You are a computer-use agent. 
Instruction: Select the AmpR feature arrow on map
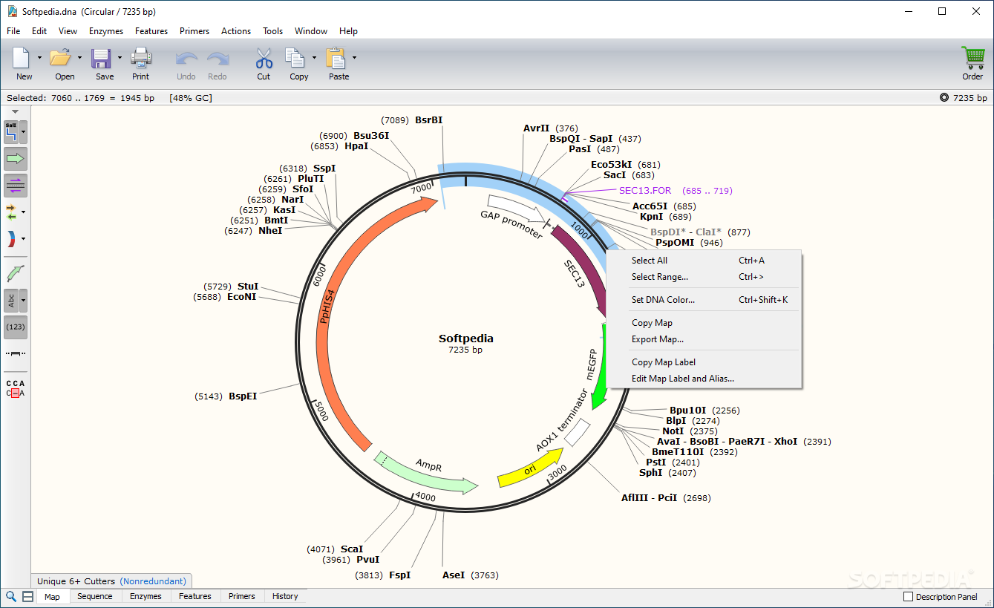point(427,472)
